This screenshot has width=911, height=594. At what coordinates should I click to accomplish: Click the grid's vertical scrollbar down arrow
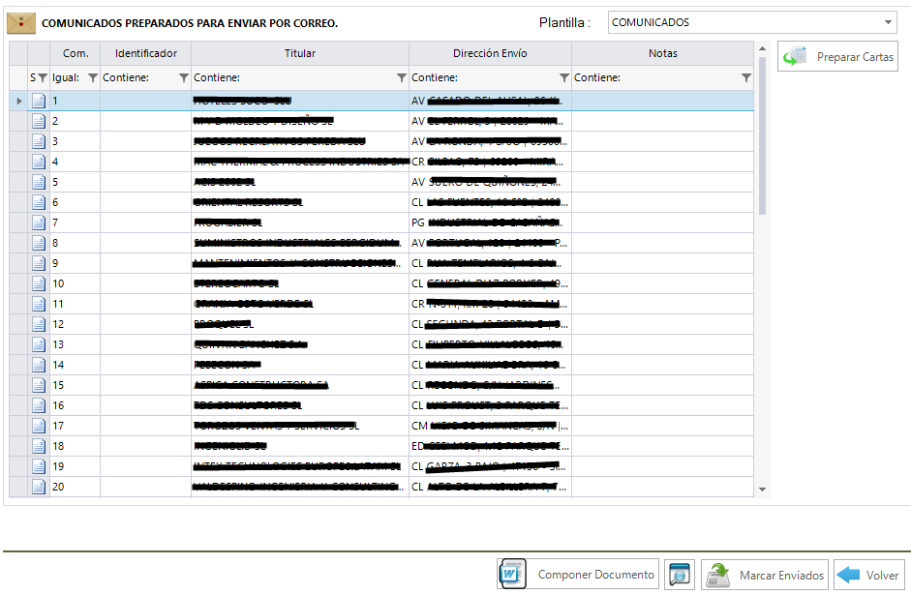[762, 490]
